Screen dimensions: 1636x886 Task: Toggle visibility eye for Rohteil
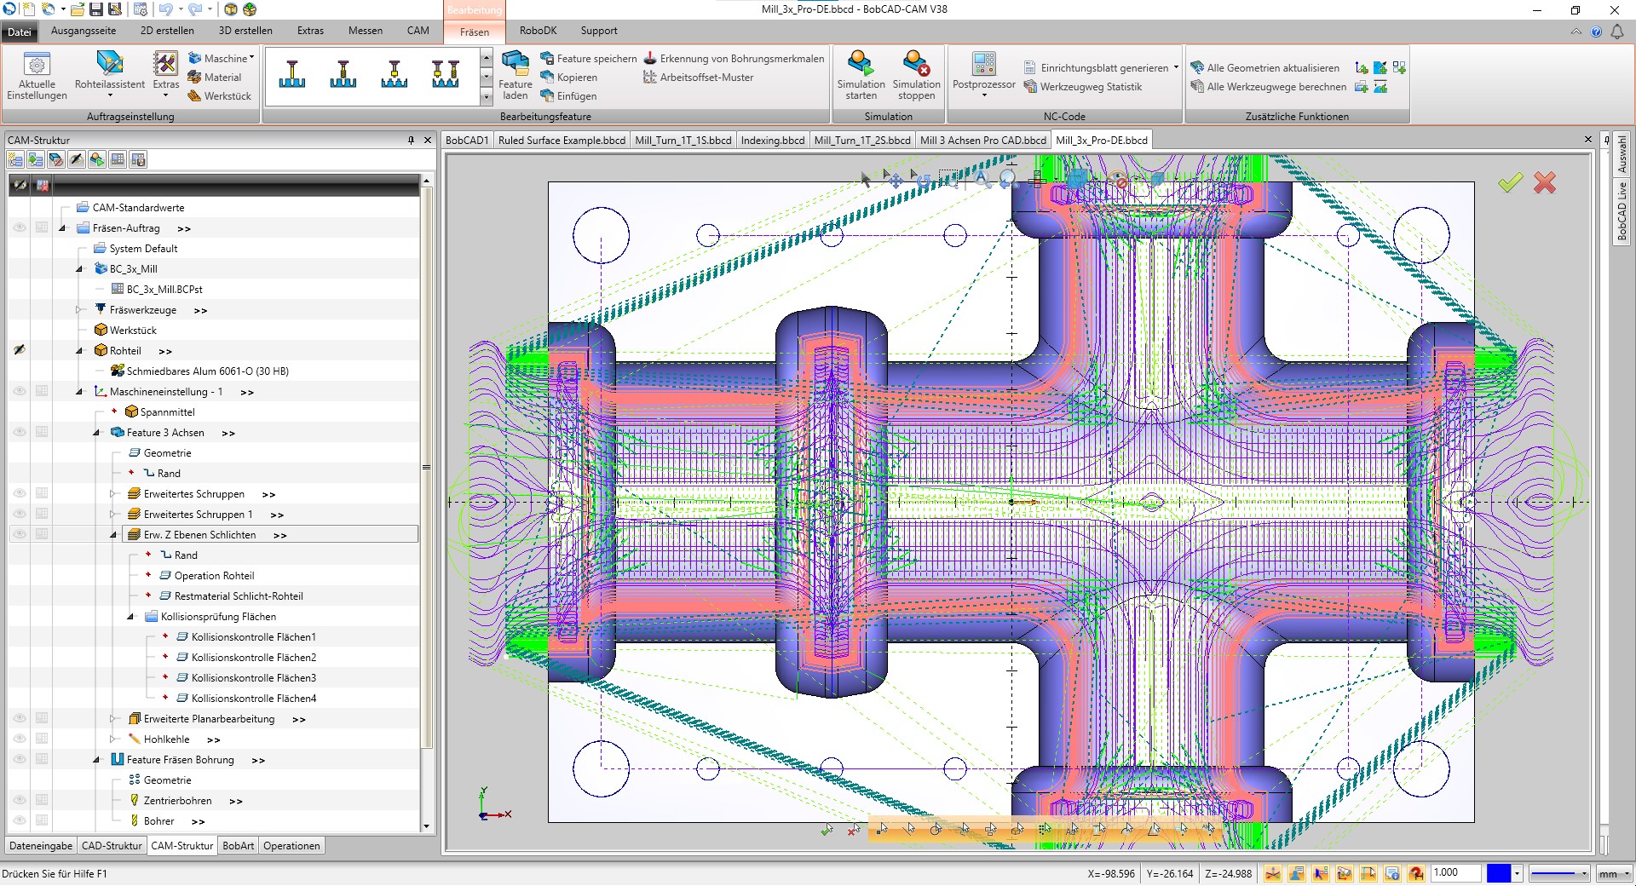pyautogui.click(x=20, y=350)
